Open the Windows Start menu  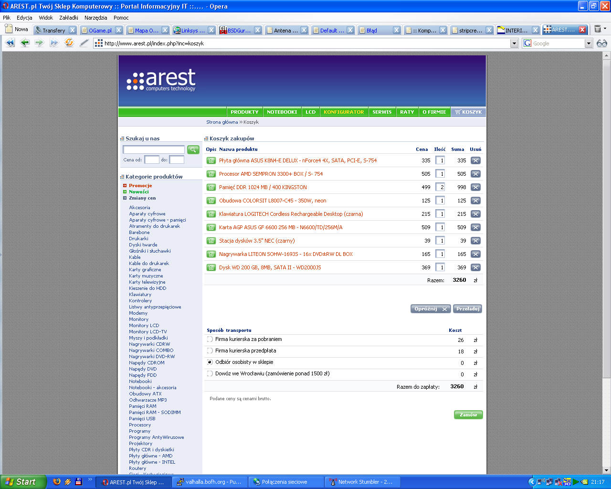[x=23, y=482]
